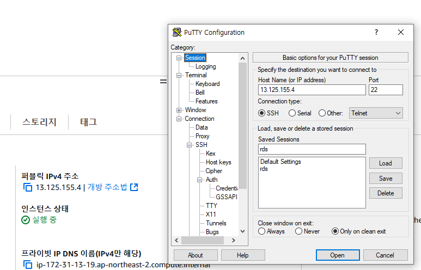Choose Only on clean exit option
The width and height of the screenshot is (421, 270).
coord(335,231)
